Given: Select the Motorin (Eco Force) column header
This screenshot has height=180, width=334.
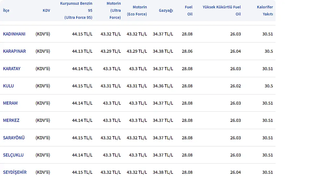Looking at the screenshot, I should point(137,10).
